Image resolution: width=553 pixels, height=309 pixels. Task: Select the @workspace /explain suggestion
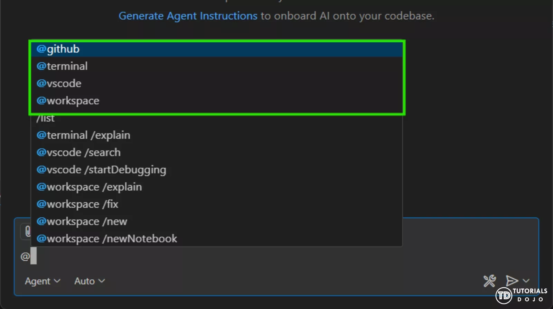point(89,187)
